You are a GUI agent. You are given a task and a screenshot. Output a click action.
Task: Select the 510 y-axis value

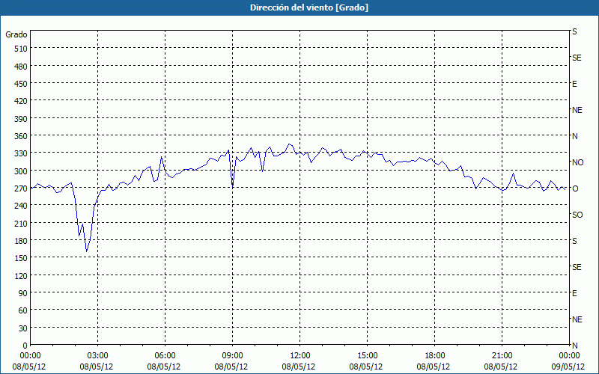click(21, 49)
